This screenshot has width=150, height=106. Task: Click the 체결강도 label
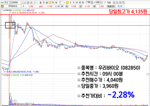tap(111, 6)
